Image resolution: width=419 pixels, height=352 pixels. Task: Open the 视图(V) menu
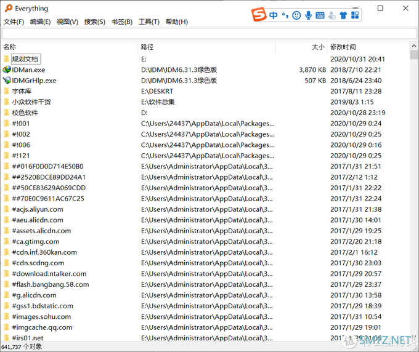click(x=67, y=22)
